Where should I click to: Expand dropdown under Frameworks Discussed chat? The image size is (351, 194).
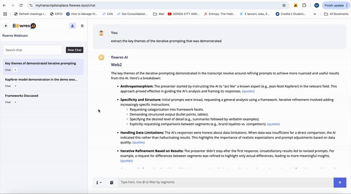pyautogui.click(x=15, y=102)
